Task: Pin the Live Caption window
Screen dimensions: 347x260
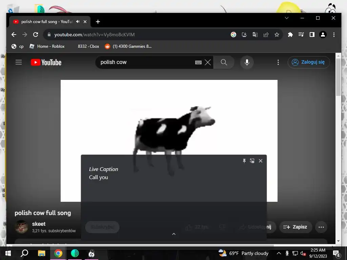Action: [244, 161]
